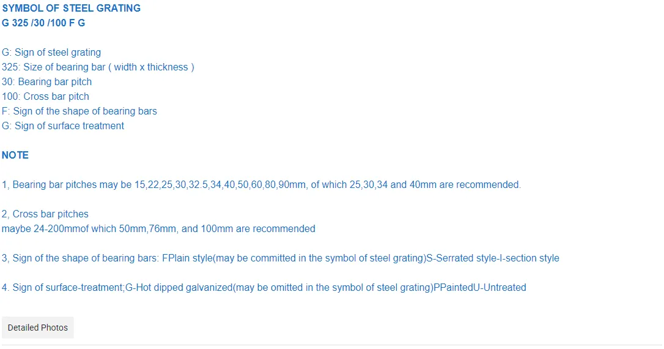Click note 3 'Sign of the shape of bearing bars'
This screenshot has height=349, width=664.
coord(84,258)
